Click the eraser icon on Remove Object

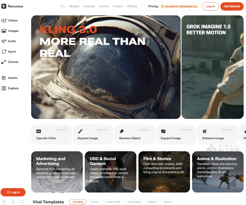click(122, 131)
